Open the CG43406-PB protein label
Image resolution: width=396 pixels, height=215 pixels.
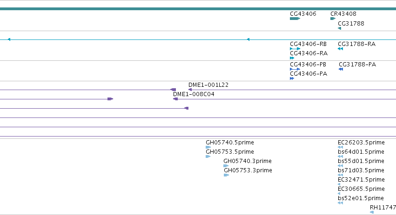pos(308,65)
